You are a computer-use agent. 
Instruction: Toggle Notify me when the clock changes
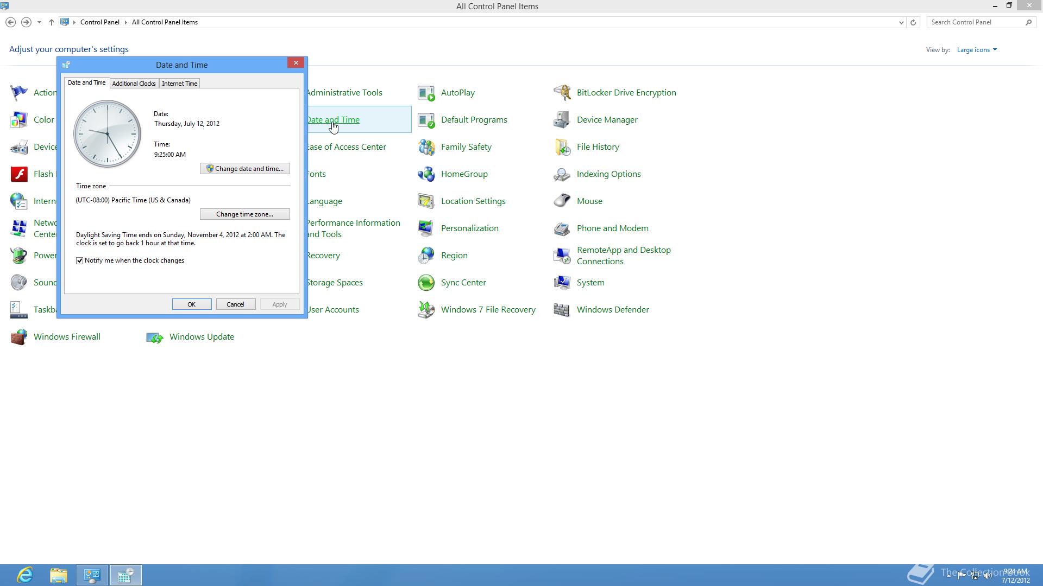[x=79, y=261]
